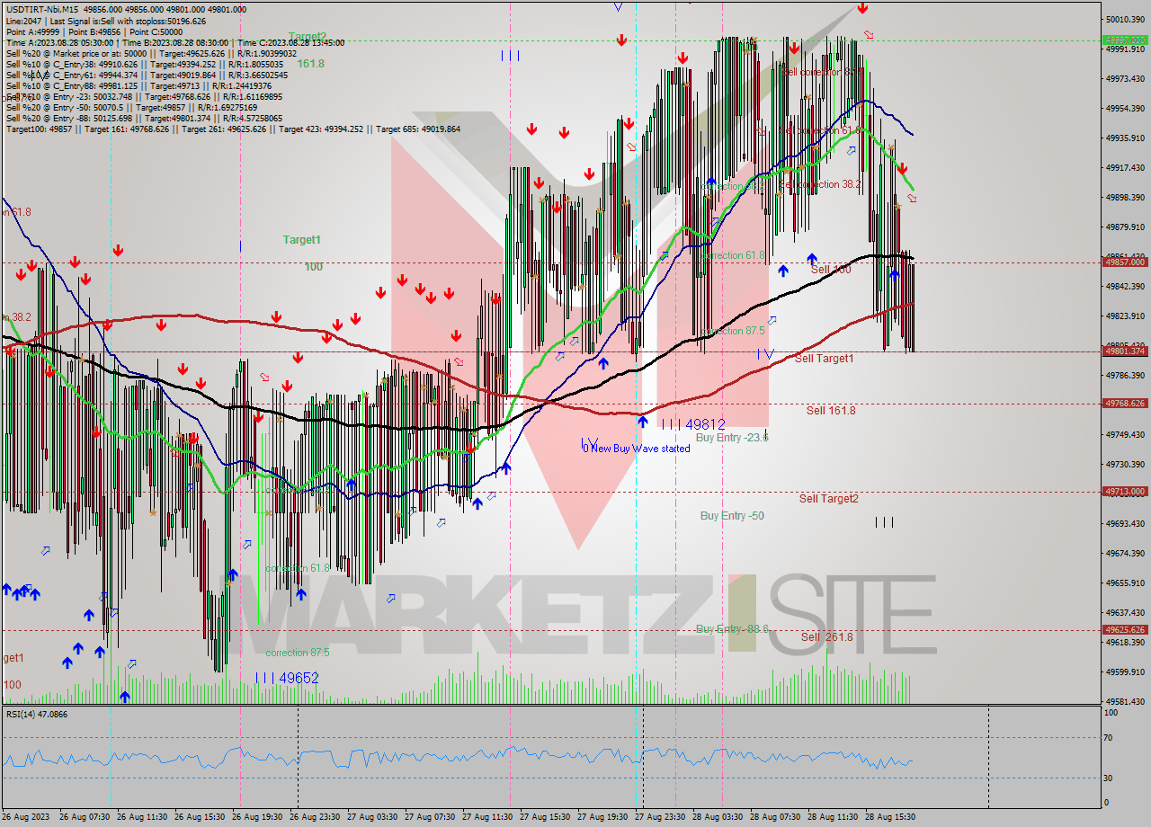1151x827 pixels.
Task: Click the '0 New Buy Wave started' annotation
Action: pyautogui.click(x=637, y=448)
